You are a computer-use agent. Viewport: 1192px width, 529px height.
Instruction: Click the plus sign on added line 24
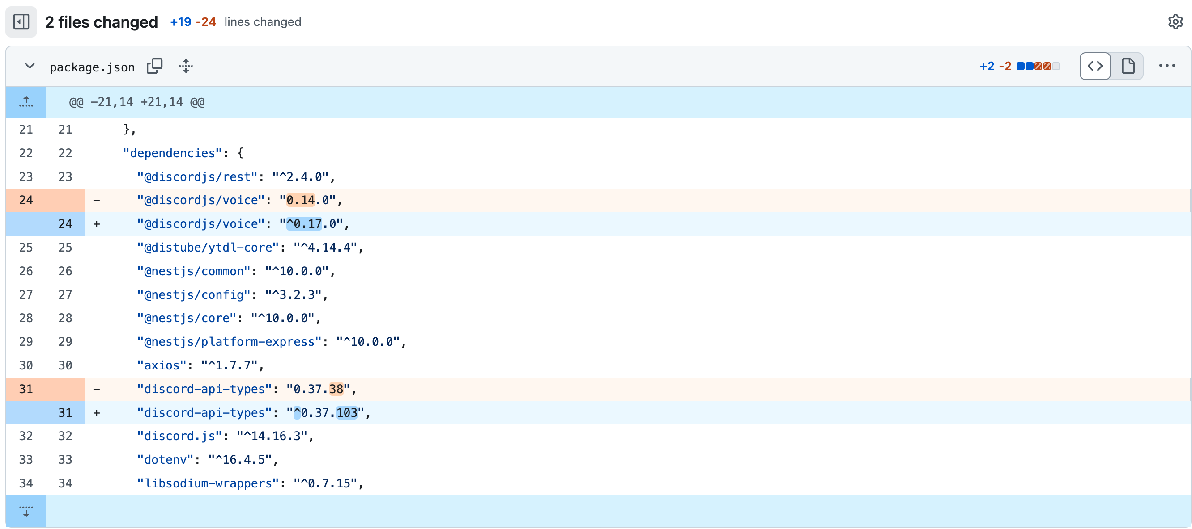[x=97, y=224]
